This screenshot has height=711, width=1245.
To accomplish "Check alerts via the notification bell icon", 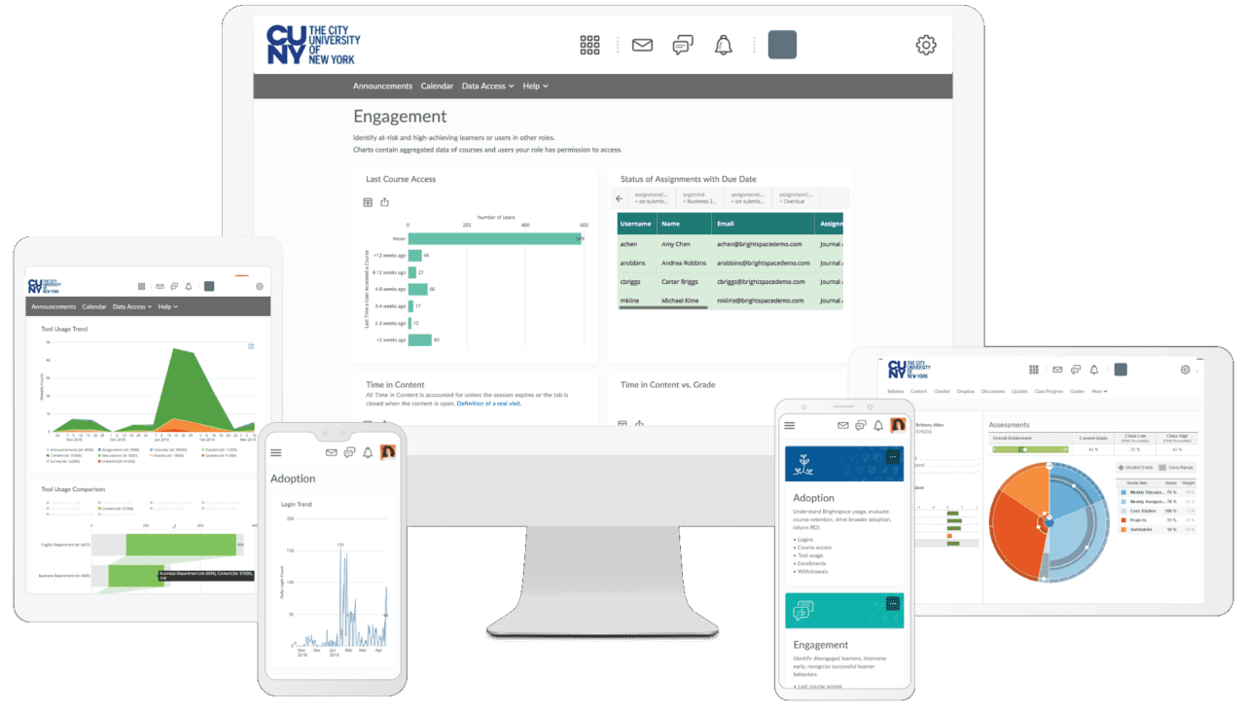I will click(x=724, y=45).
